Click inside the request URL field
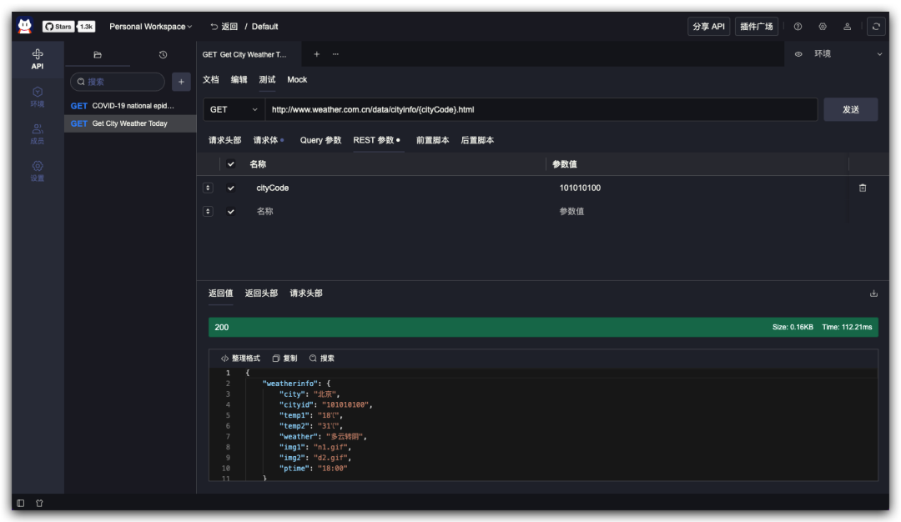The width and height of the screenshot is (901, 522). (501, 109)
